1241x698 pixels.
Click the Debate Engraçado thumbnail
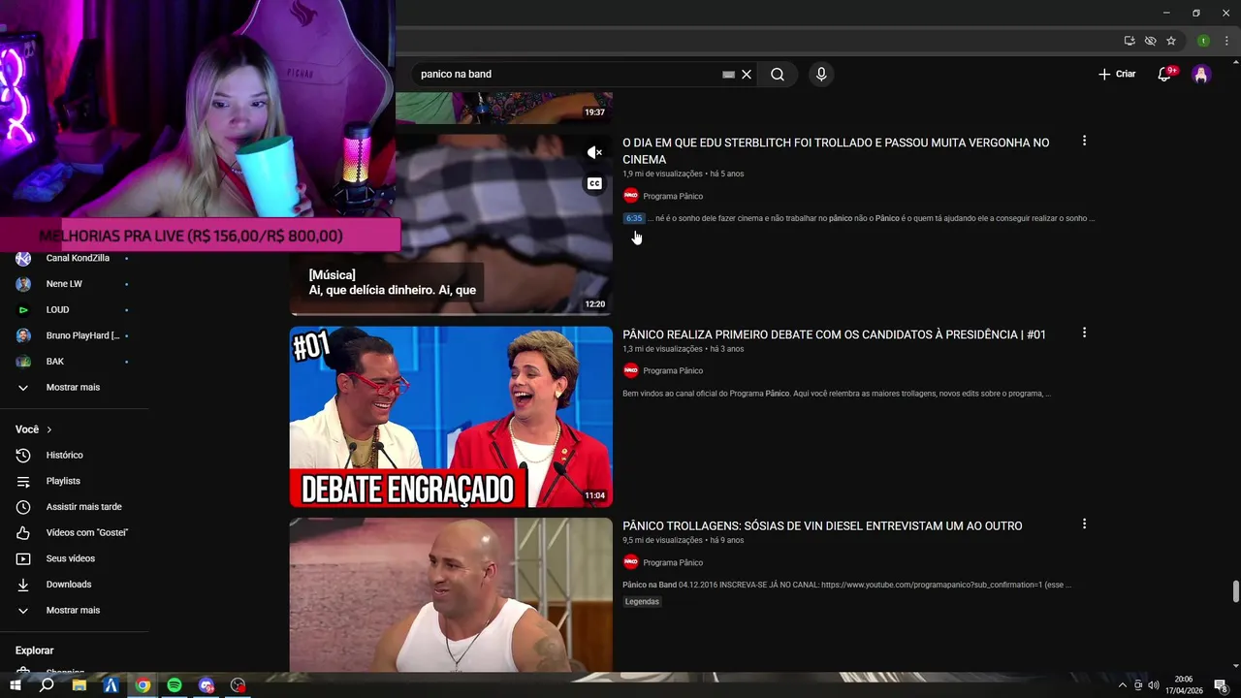[451, 417]
